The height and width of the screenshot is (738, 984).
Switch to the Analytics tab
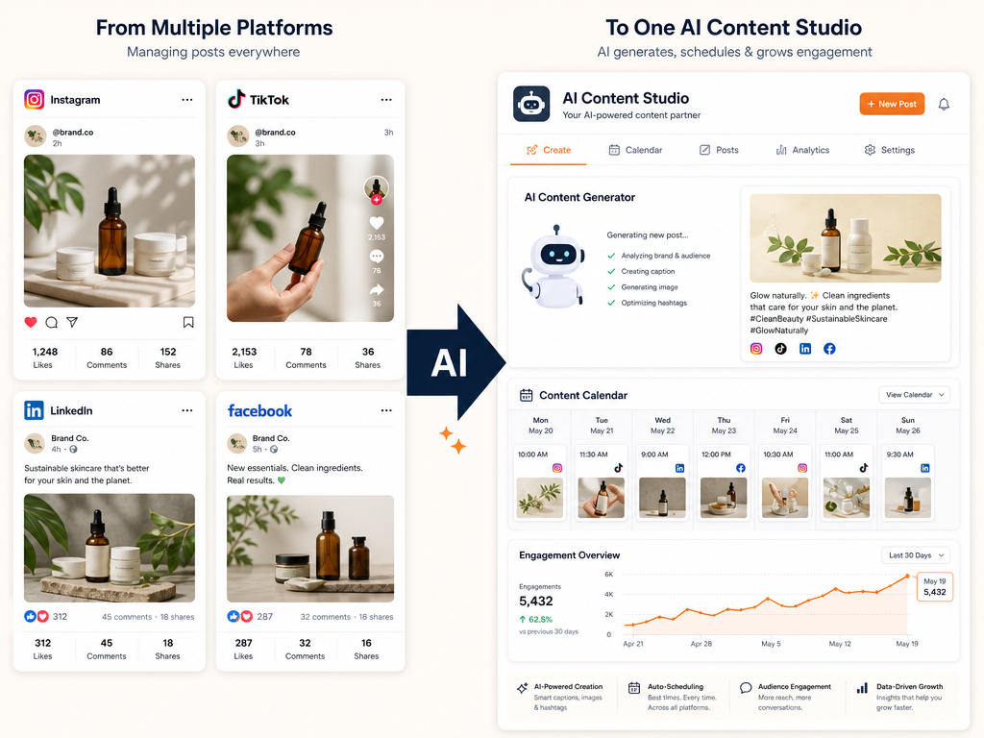point(802,150)
